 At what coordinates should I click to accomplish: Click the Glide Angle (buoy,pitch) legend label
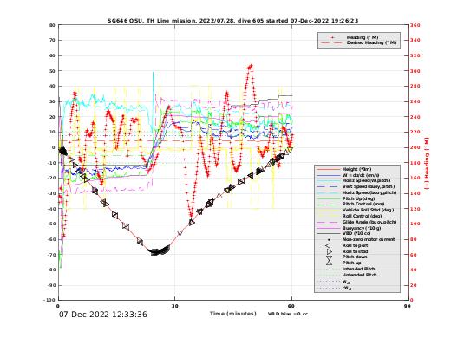(369, 222)
